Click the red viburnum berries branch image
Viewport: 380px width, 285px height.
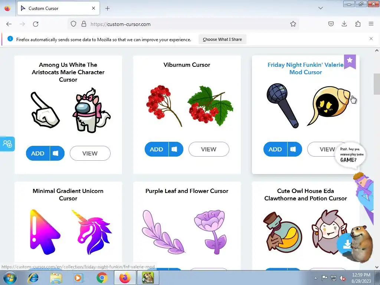pyautogui.click(x=164, y=106)
